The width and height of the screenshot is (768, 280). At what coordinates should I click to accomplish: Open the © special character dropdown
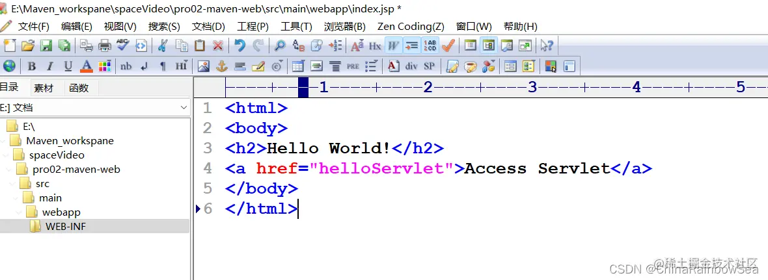[277, 66]
